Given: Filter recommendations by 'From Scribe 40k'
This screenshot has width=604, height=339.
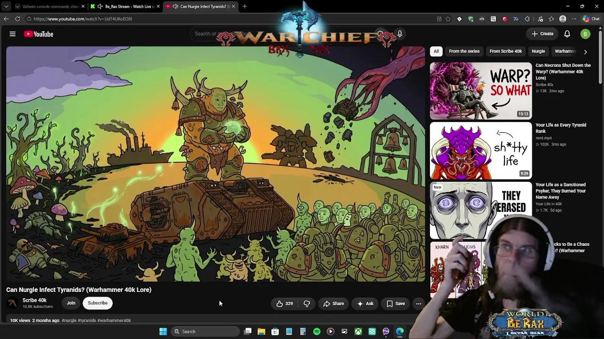Looking at the screenshot, I should point(505,51).
